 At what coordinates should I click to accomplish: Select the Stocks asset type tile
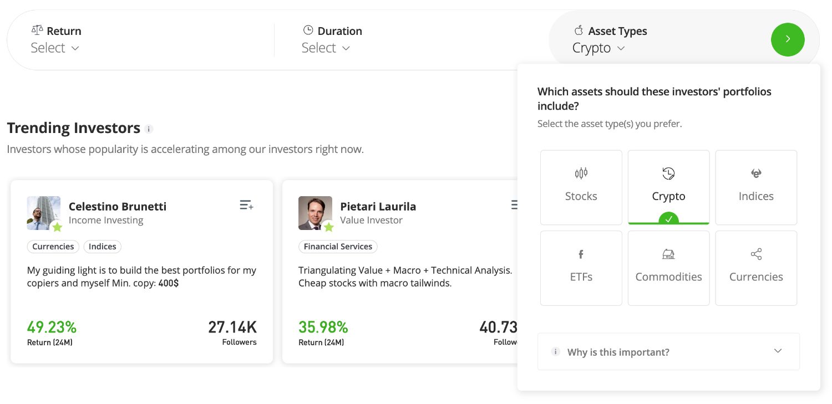tap(581, 187)
